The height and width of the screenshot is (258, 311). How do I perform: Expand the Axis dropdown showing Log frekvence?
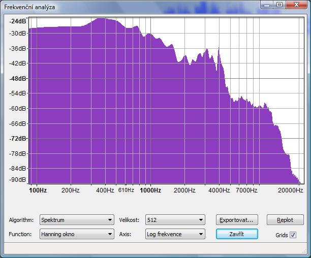tap(175, 234)
